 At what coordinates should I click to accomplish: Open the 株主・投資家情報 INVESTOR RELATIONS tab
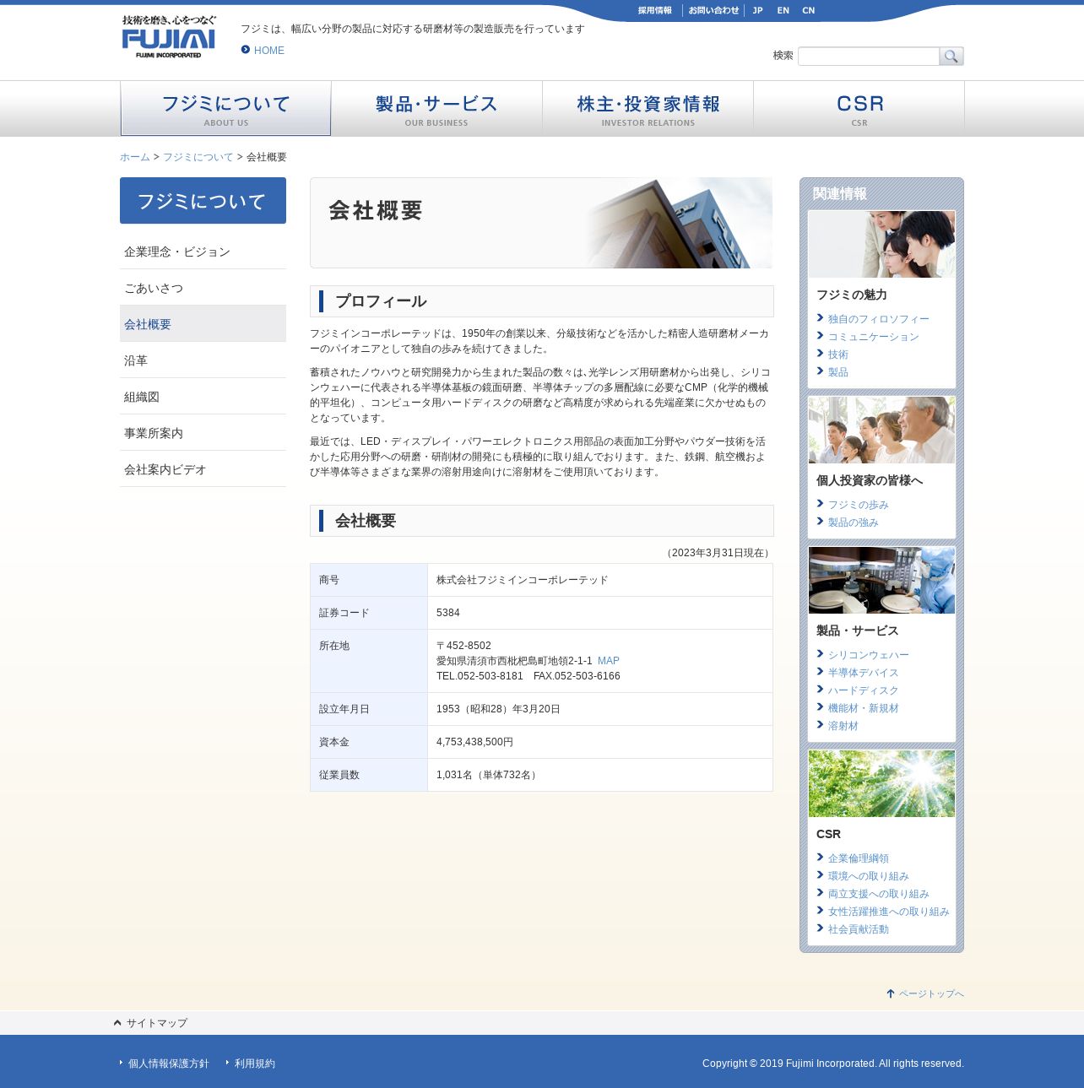[x=648, y=109]
